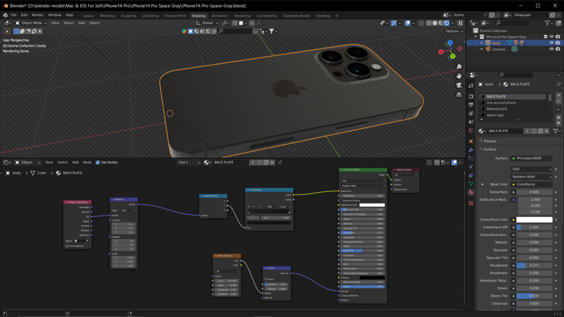Expand the Preview panel
Image resolution: width=564 pixels, height=317 pixels.
(490, 141)
